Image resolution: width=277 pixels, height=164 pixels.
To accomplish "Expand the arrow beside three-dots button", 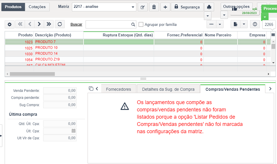I will (x=220, y=24).
